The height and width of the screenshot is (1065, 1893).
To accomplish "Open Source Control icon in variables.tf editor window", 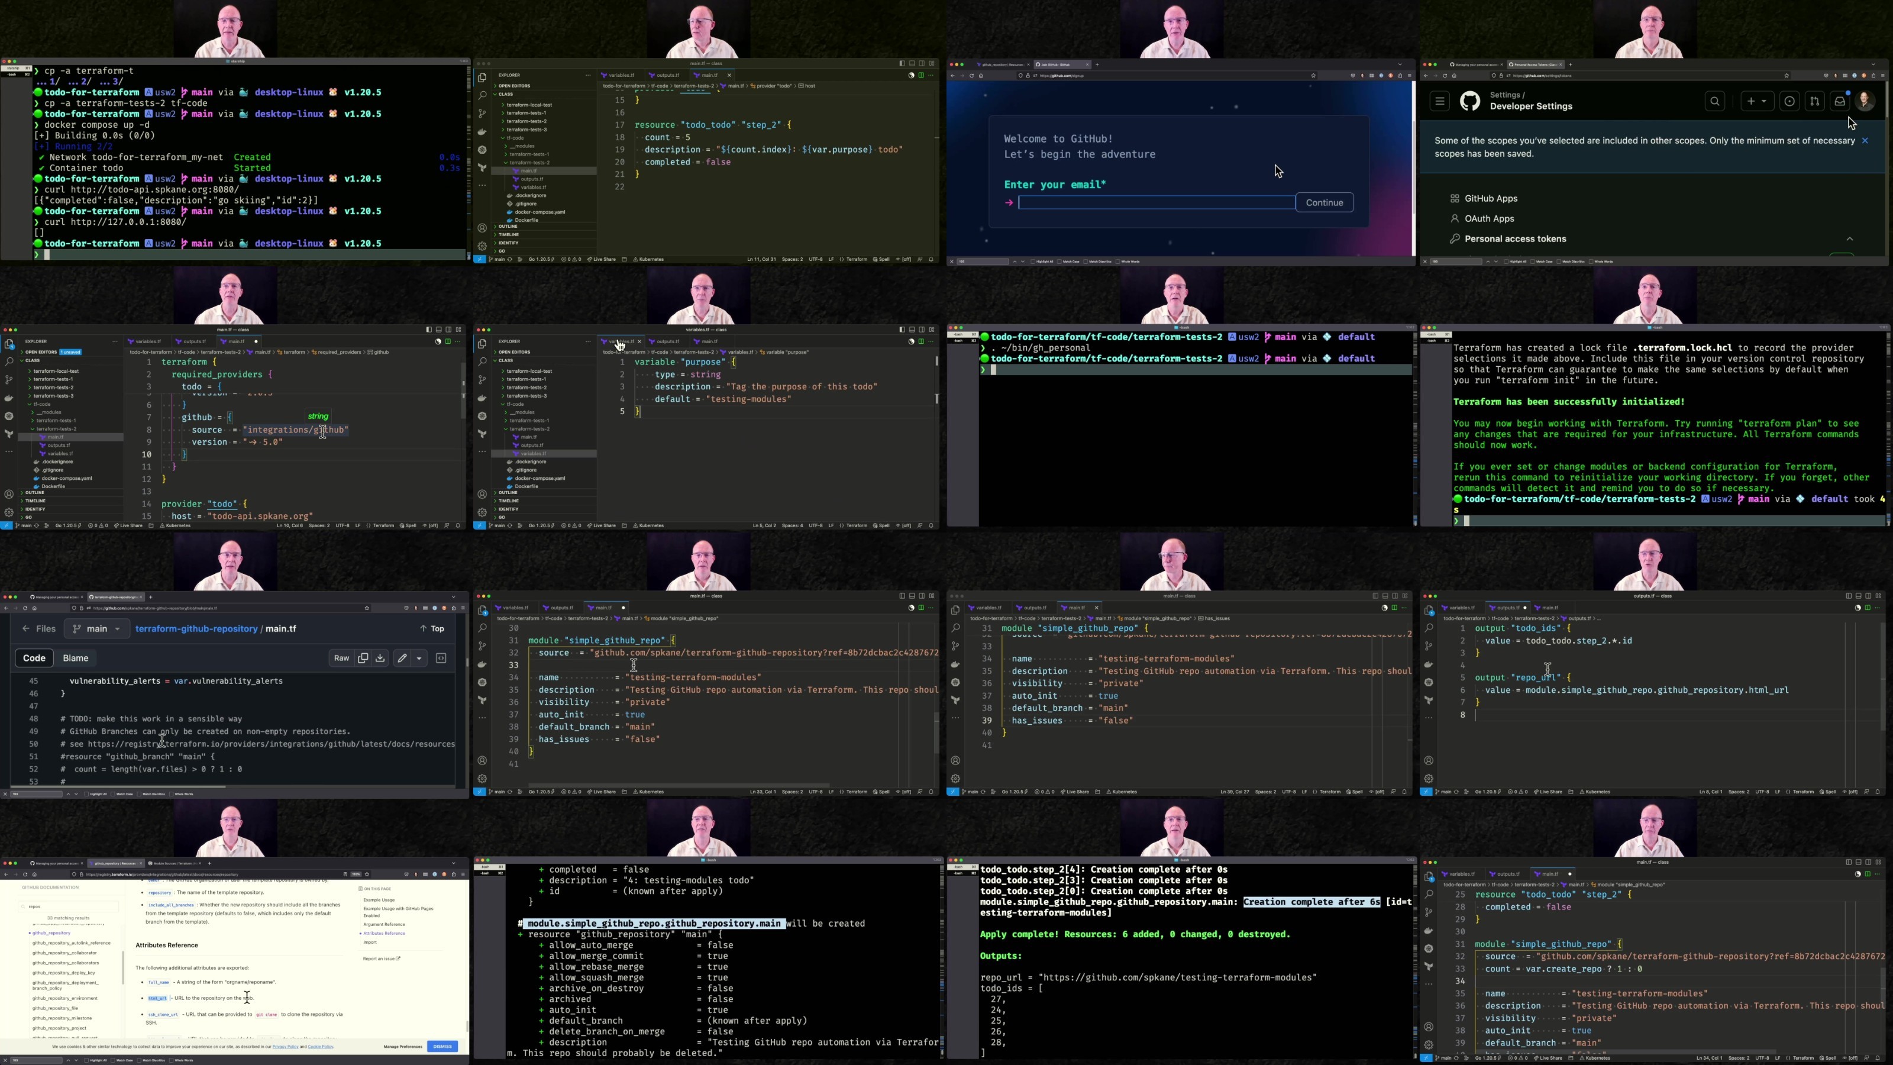I will click(482, 380).
